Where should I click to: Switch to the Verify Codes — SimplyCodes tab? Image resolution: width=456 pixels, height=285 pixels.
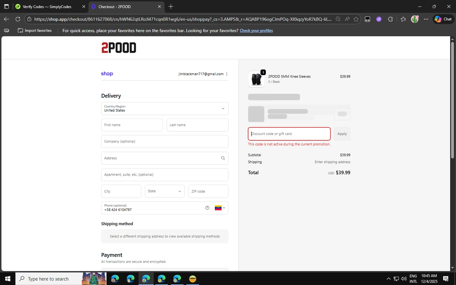(x=47, y=6)
